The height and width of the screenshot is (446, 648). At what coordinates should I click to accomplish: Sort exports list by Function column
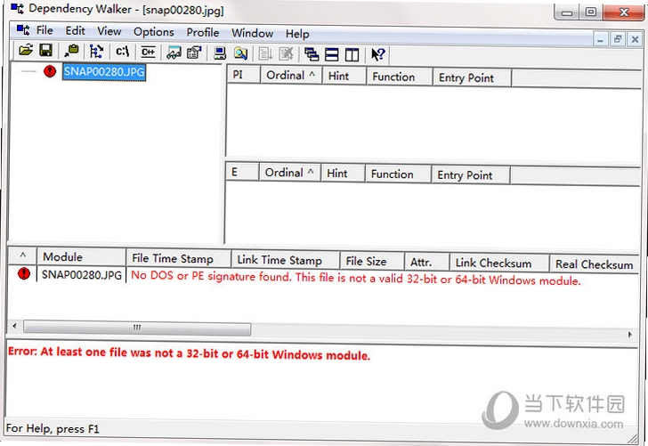(399, 174)
